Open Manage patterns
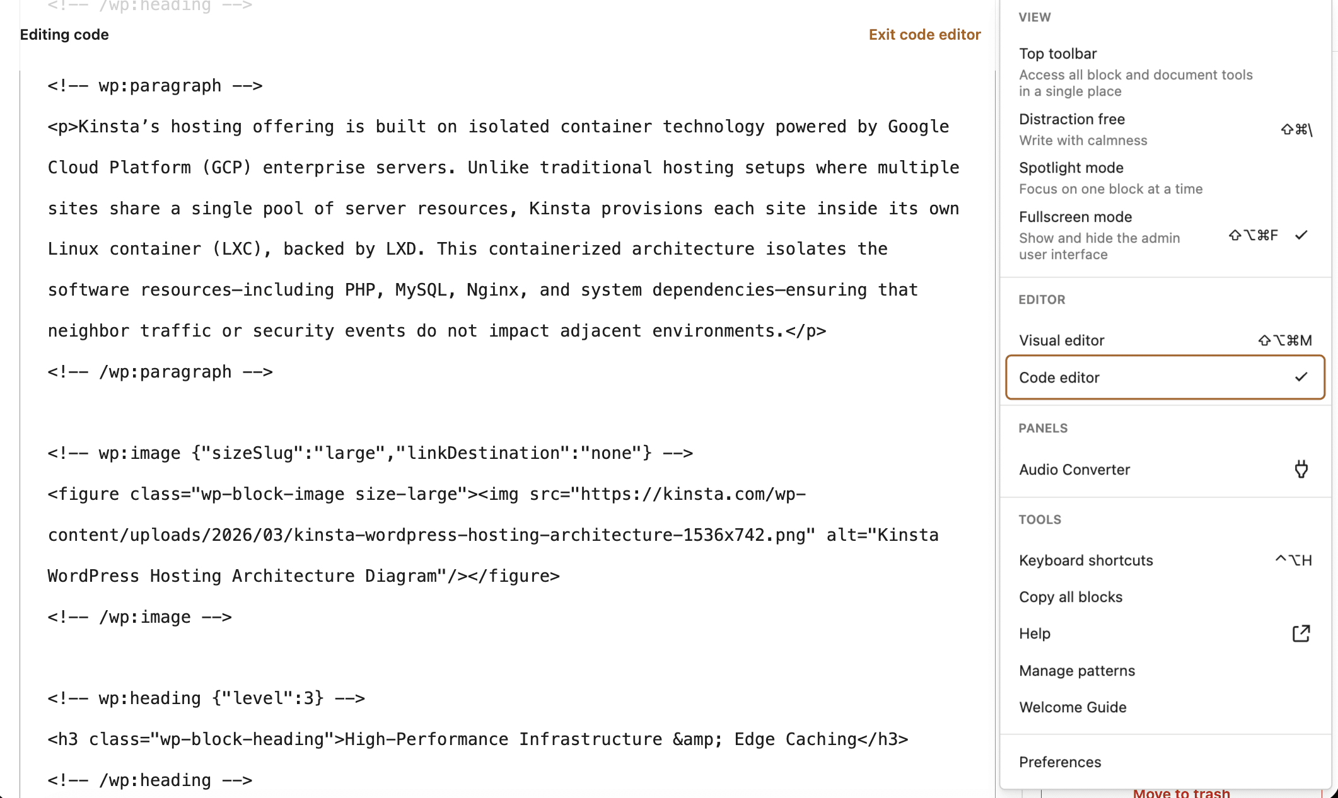The image size is (1338, 798). coord(1165,671)
